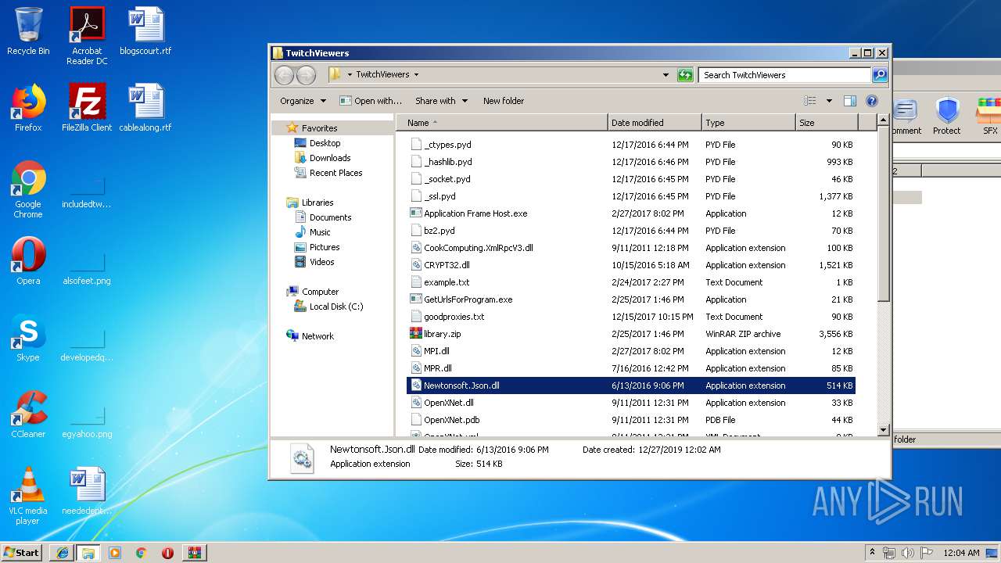The image size is (1001, 563).
Task: Toggle the preview pane icon
Action: tap(850, 101)
